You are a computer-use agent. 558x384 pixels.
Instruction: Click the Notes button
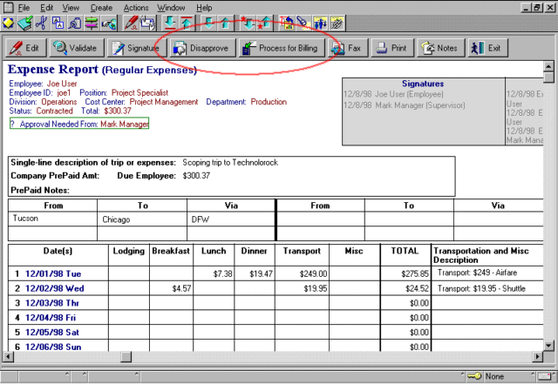tap(441, 48)
